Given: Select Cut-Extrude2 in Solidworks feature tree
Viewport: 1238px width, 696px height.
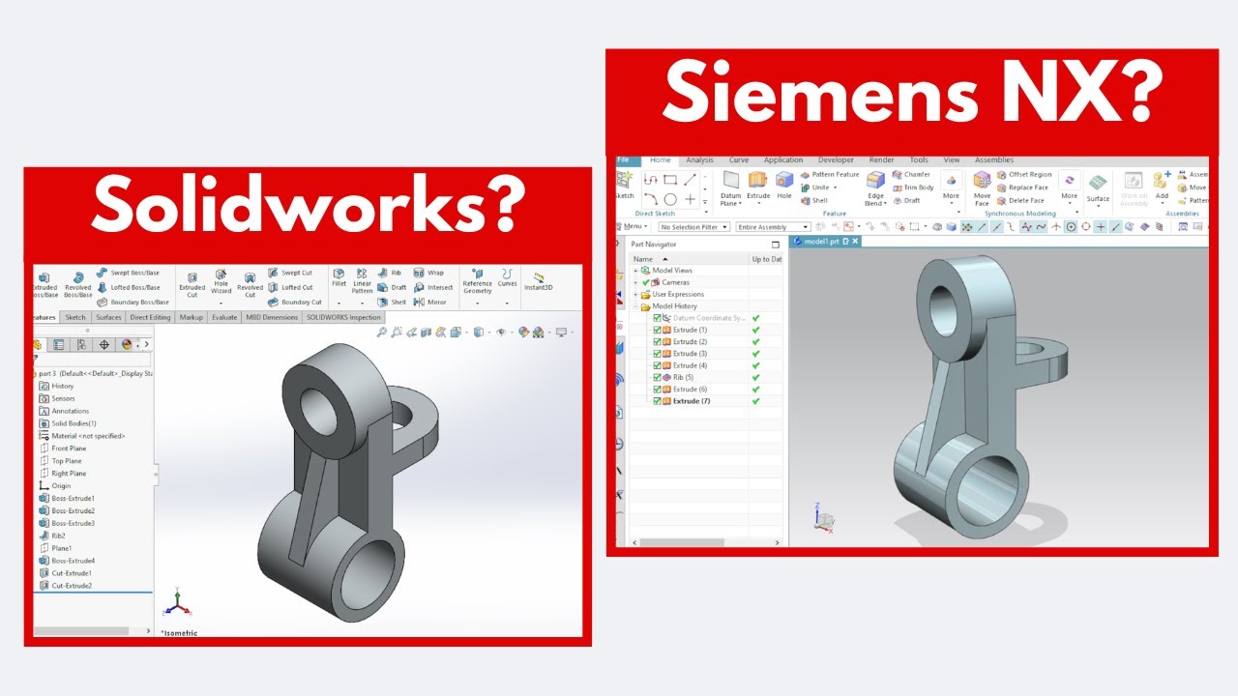Looking at the screenshot, I should (x=65, y=586).
